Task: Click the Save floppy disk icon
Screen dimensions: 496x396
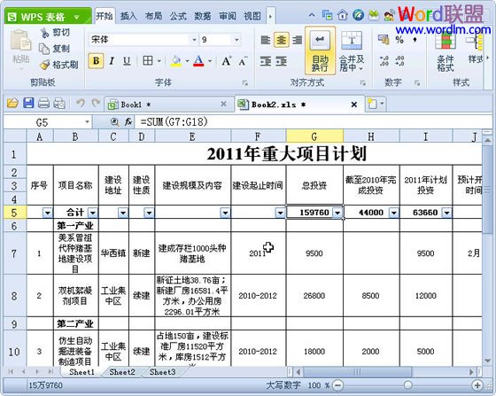Action: point(28,103)
